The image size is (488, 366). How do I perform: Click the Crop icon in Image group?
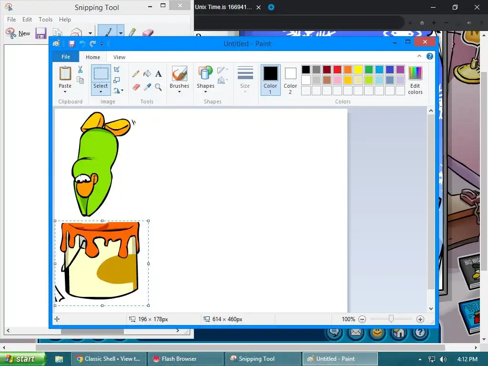click(117, 70)
